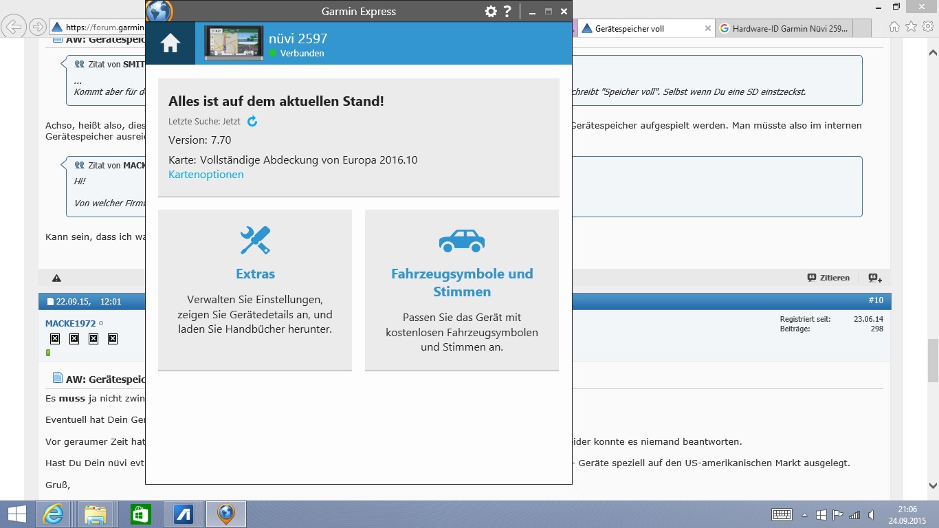Select Garmin Express taskbar button
The image size is (939, 528).
(225, 514)
